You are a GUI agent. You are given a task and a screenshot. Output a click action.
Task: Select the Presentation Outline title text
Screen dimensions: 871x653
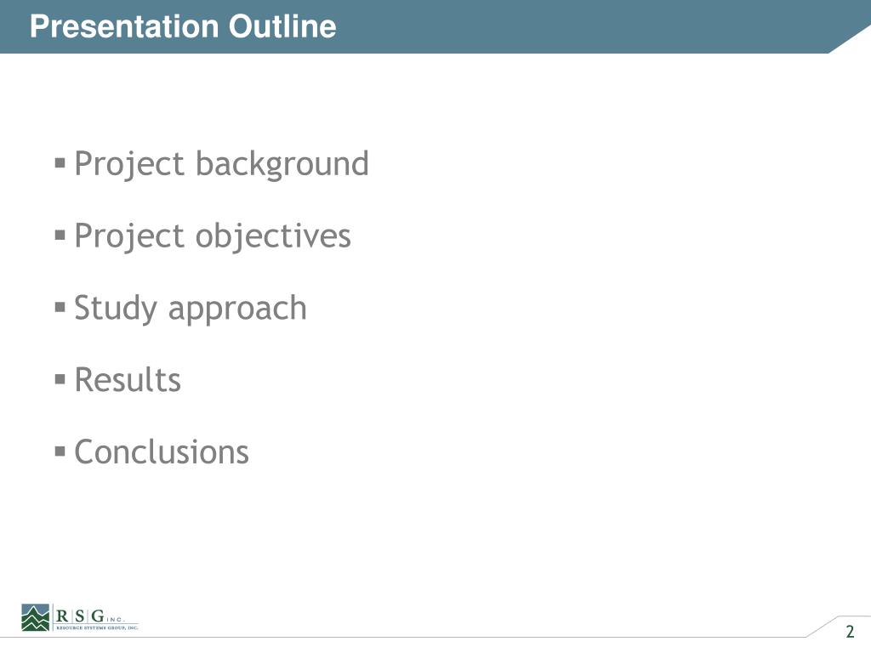point(184,26)
